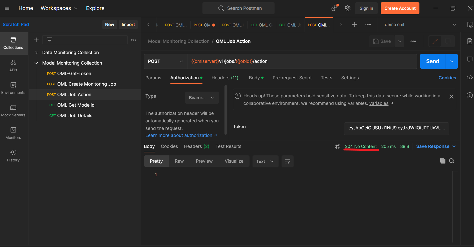474x247 pixels.
Task: Open the Pre-request Script tab
Action: pos(292,78)
